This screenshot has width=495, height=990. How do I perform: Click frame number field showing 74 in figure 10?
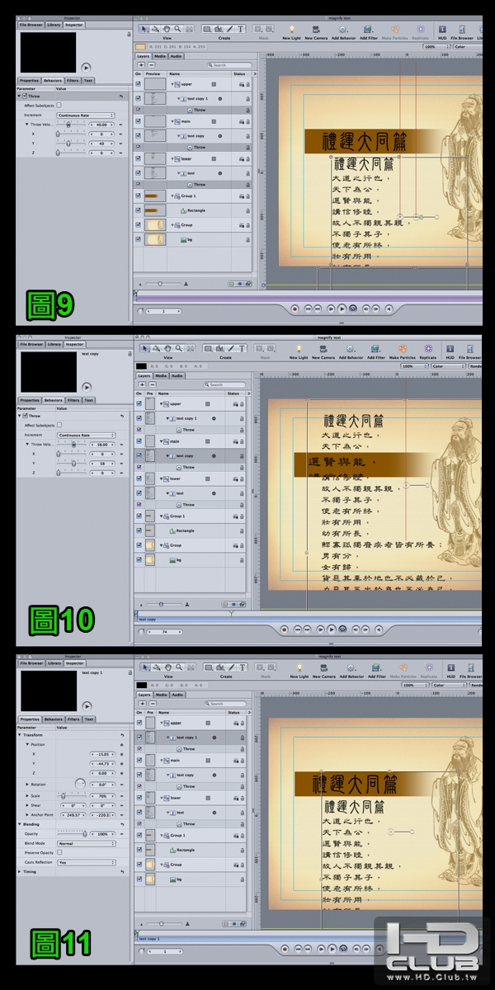click(165, 632)
